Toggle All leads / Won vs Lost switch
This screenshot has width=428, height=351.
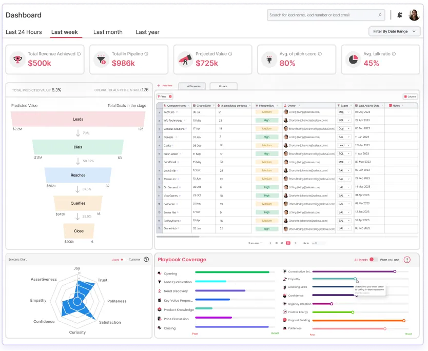pos(373,260)
